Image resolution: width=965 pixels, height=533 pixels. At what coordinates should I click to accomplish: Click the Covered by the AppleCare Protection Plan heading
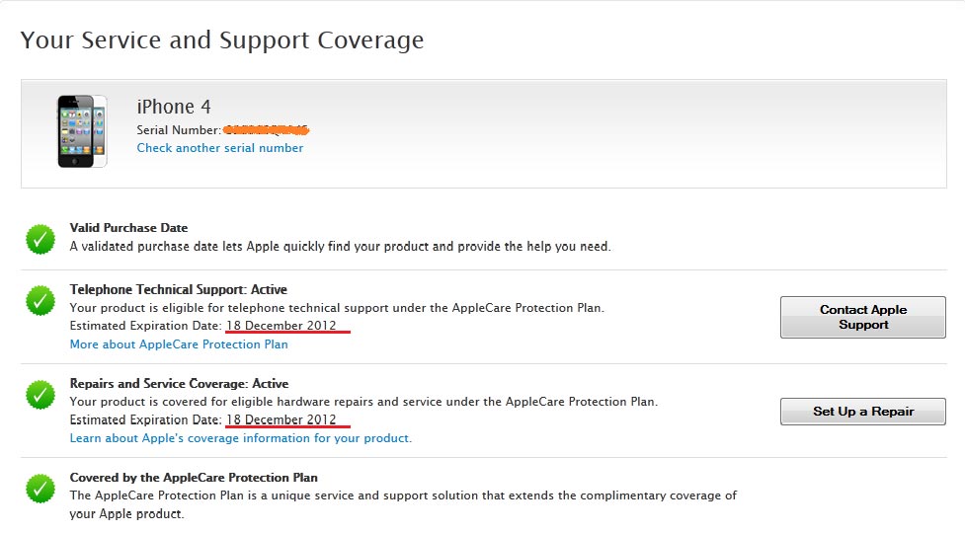(194, 478)
